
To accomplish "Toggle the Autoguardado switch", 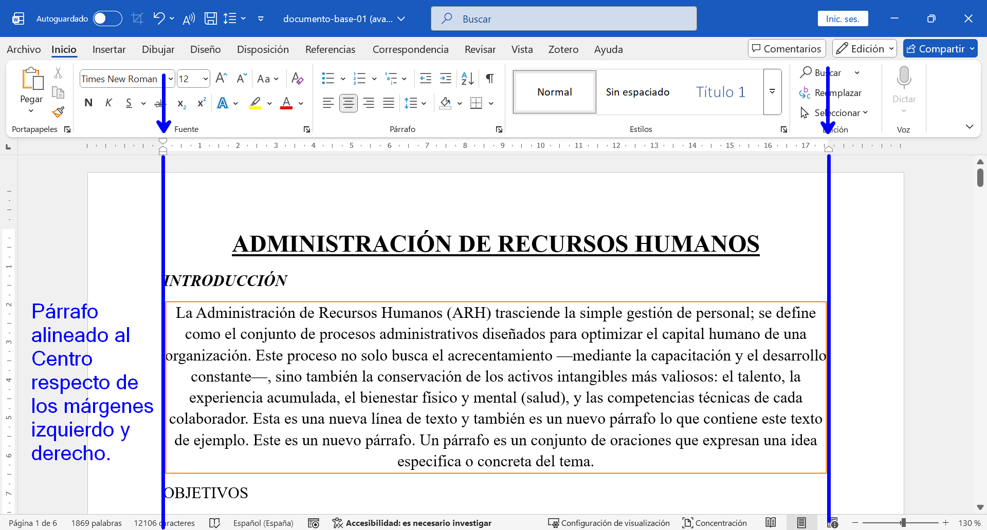I will click(x=107, y=18).
